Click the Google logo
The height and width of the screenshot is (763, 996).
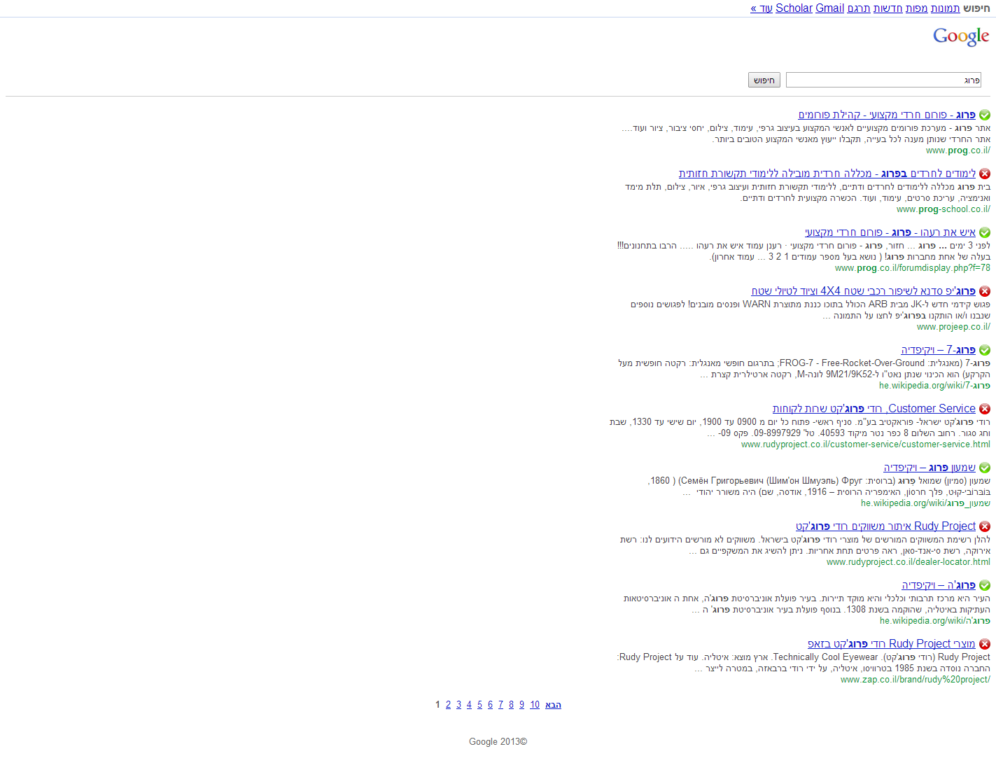961,36
